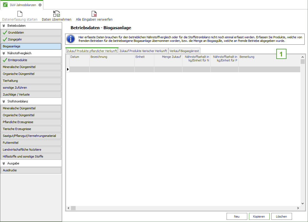Click the Alle Eingaben verwerfen icon
The image size is (308, 222).
94,14
